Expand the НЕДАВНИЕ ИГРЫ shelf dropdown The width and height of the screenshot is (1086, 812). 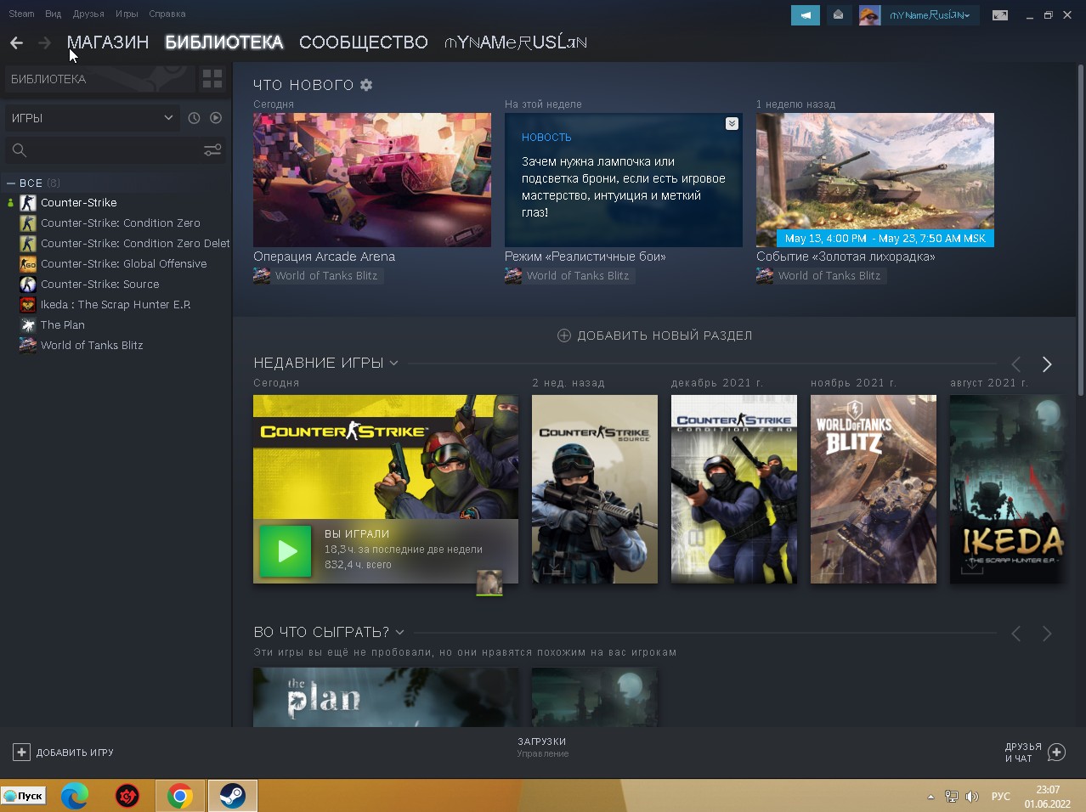pyautogui.click(x=394, y=364)
